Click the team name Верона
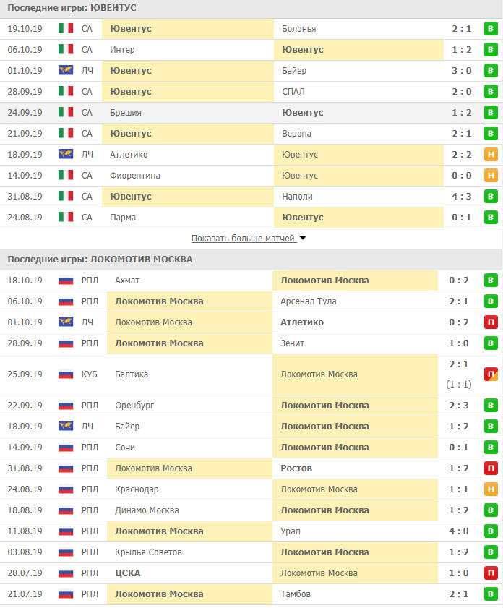 [296, 134]
